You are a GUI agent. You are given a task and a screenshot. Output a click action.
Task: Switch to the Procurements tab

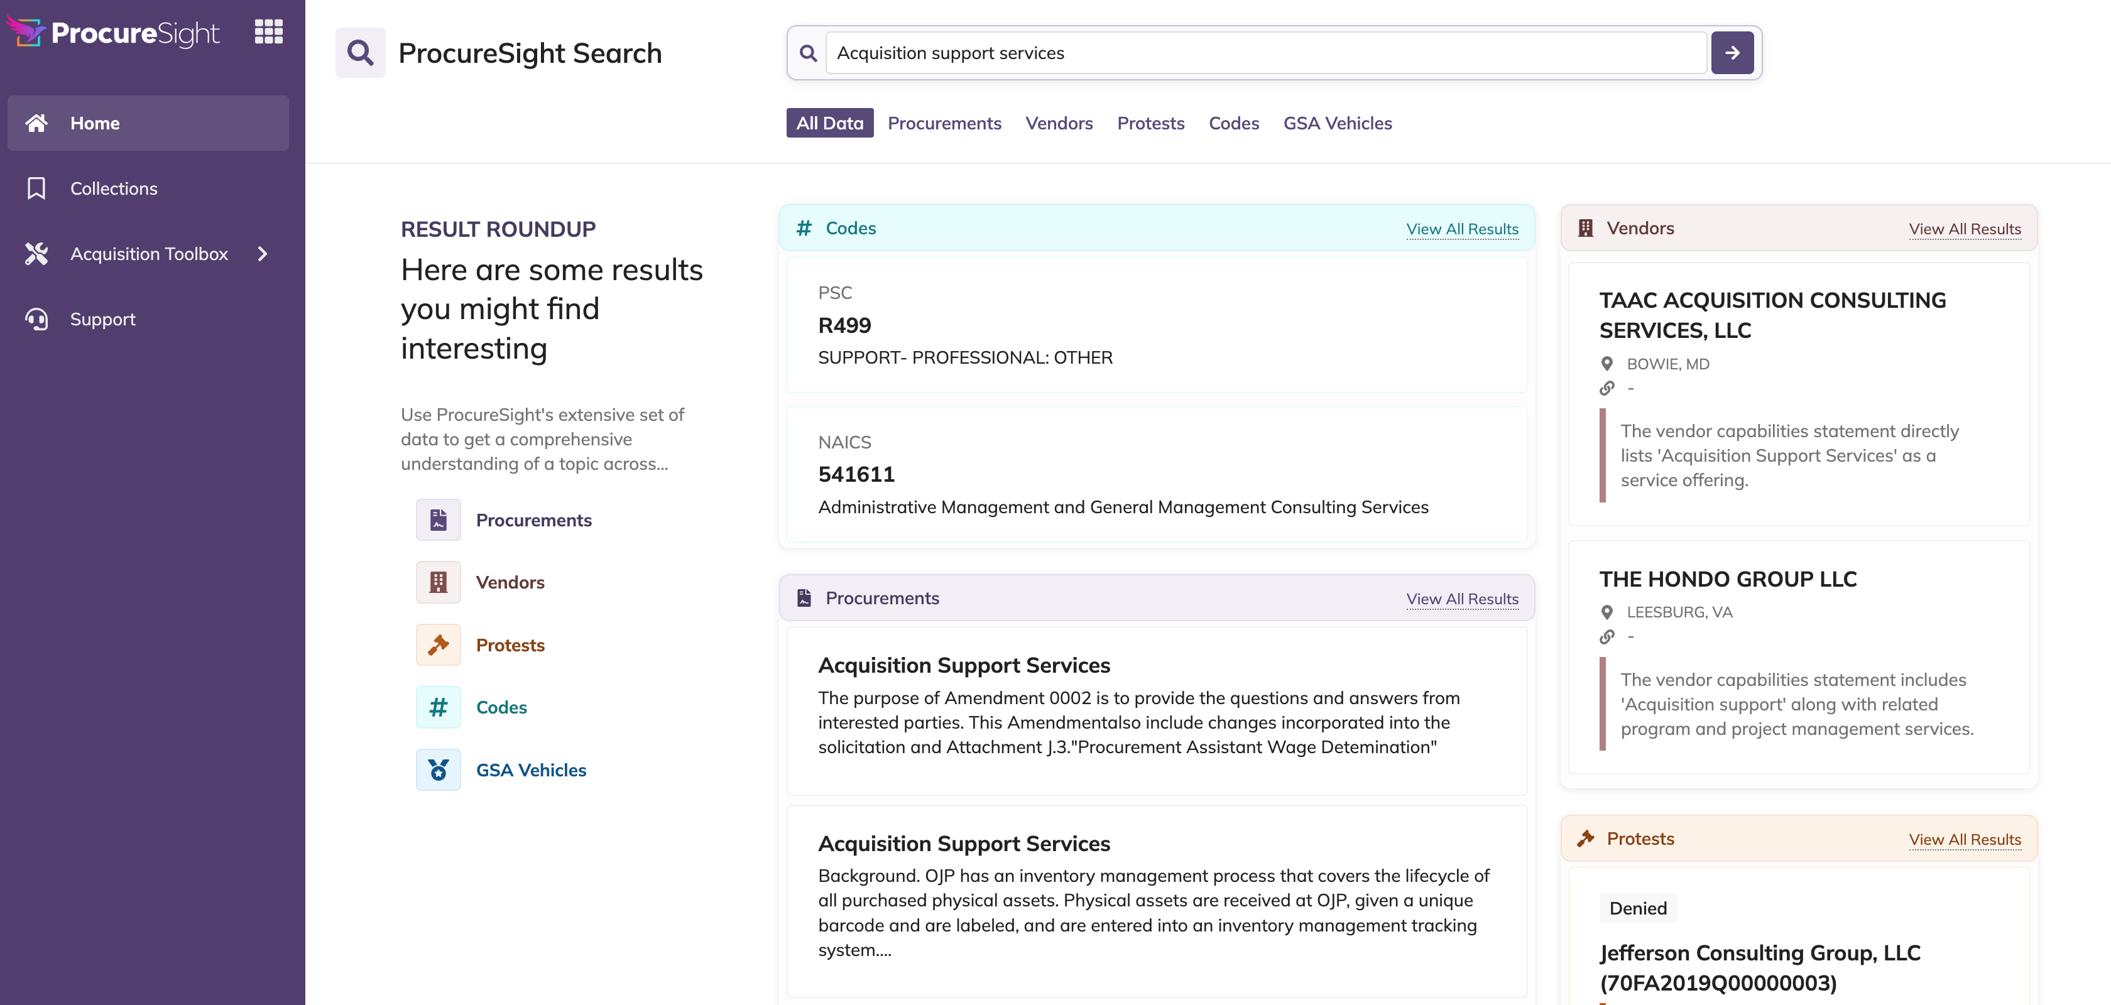[x=944, y=123]
